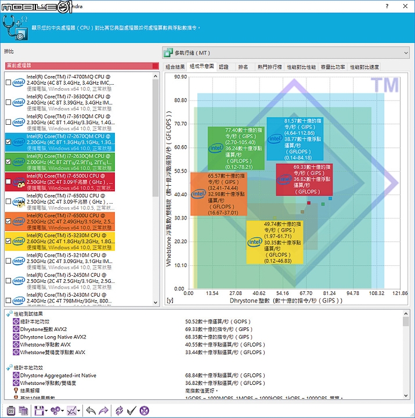Click the stethoscope benchmark icon in header
This screenshot has height=418, width=415.
click(15, 28)
